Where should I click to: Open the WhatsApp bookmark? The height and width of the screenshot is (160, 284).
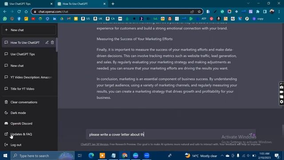click(x=5, y=19)
